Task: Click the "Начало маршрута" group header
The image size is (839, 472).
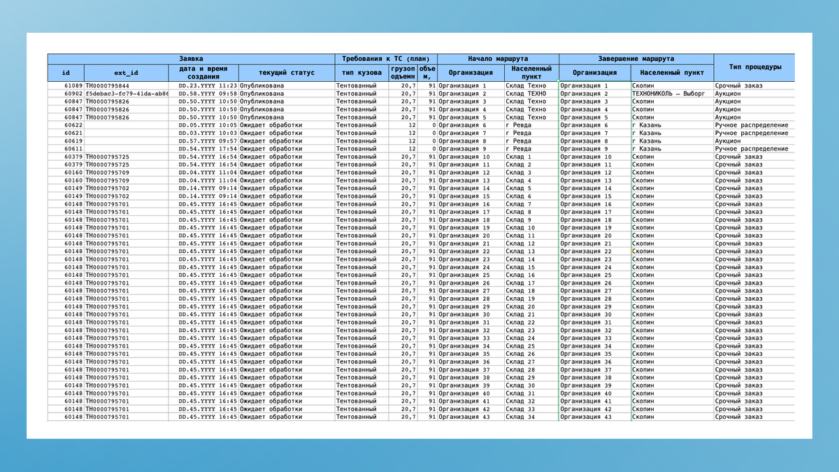Action: coord(498,59)
